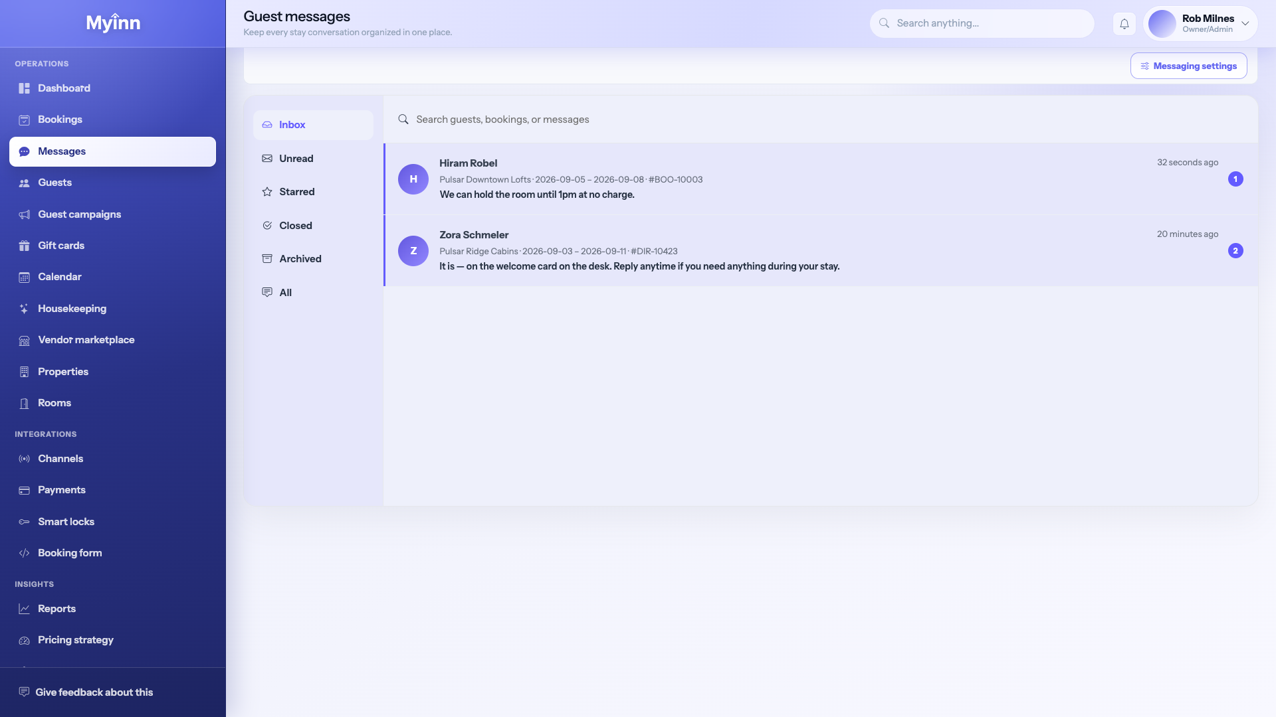Click the guests, bookings, or messages search box
The image size is (1276, 717).
click(x=821, y=119)
